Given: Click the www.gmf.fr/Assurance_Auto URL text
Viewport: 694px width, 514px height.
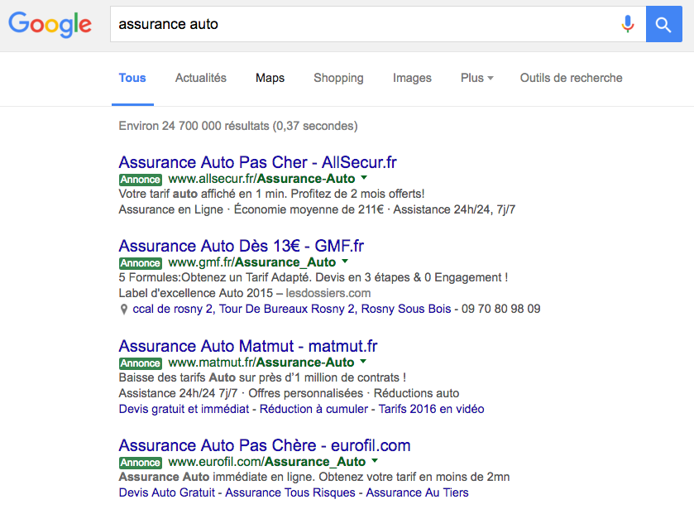Looking at the screenshot, I should point(252,262).
